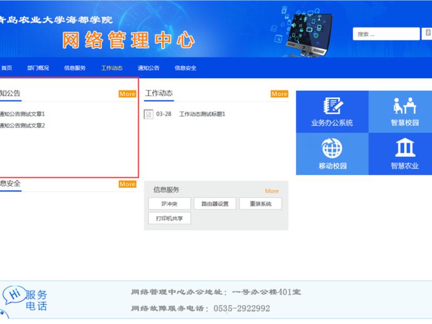Click the phone number 0535-2922992

click(x=241, y=308)
